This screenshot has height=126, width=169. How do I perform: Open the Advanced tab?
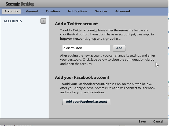(x=123, y=11)
